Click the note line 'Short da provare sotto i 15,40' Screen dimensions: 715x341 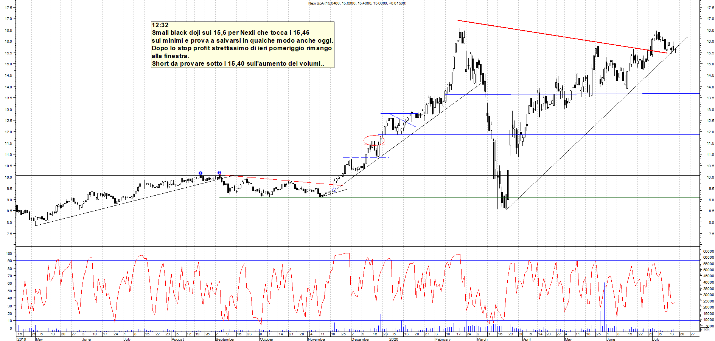[238, 63]
